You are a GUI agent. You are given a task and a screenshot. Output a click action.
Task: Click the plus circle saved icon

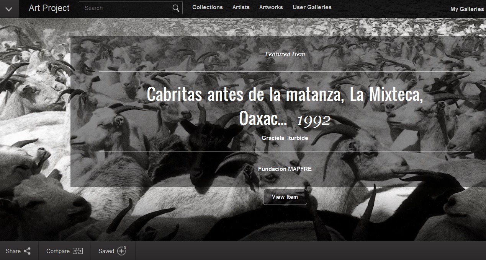pos(121,251)
